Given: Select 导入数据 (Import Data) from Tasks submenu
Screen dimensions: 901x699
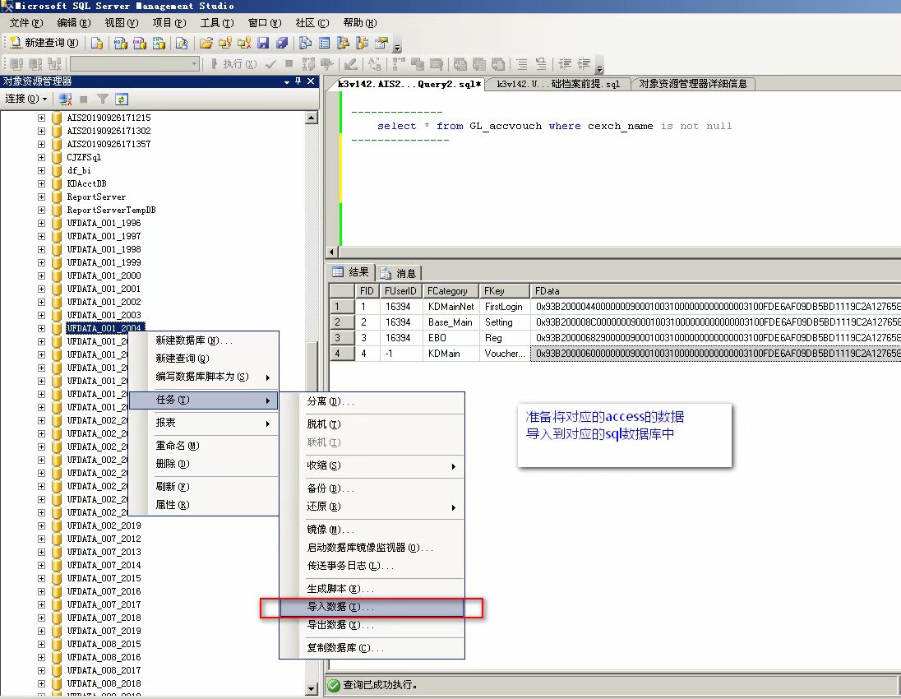Looking at the screenshot, I should (x=340, y=607).
